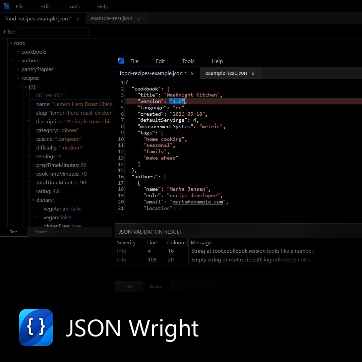Screen dimensions: 362x362
Task: Open File menu in the back window
Action: point(20,6)
